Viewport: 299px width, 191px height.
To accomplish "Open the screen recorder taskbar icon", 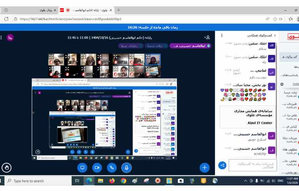I will click(x=158, y=181).
